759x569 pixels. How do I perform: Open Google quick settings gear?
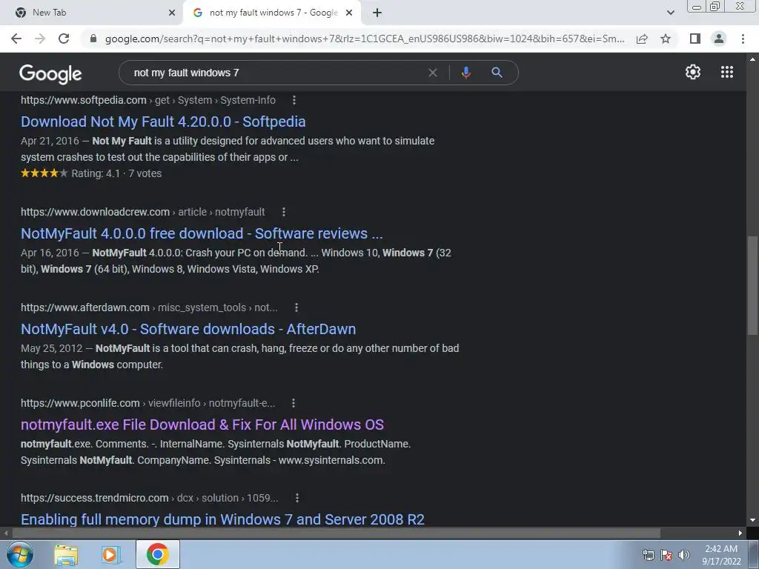(x=693, y=72)
